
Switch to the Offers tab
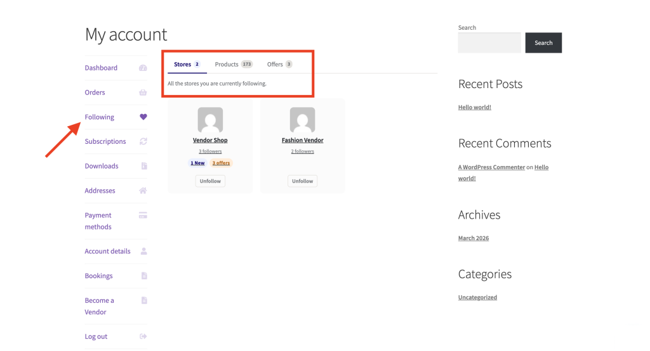pos(279,64)
